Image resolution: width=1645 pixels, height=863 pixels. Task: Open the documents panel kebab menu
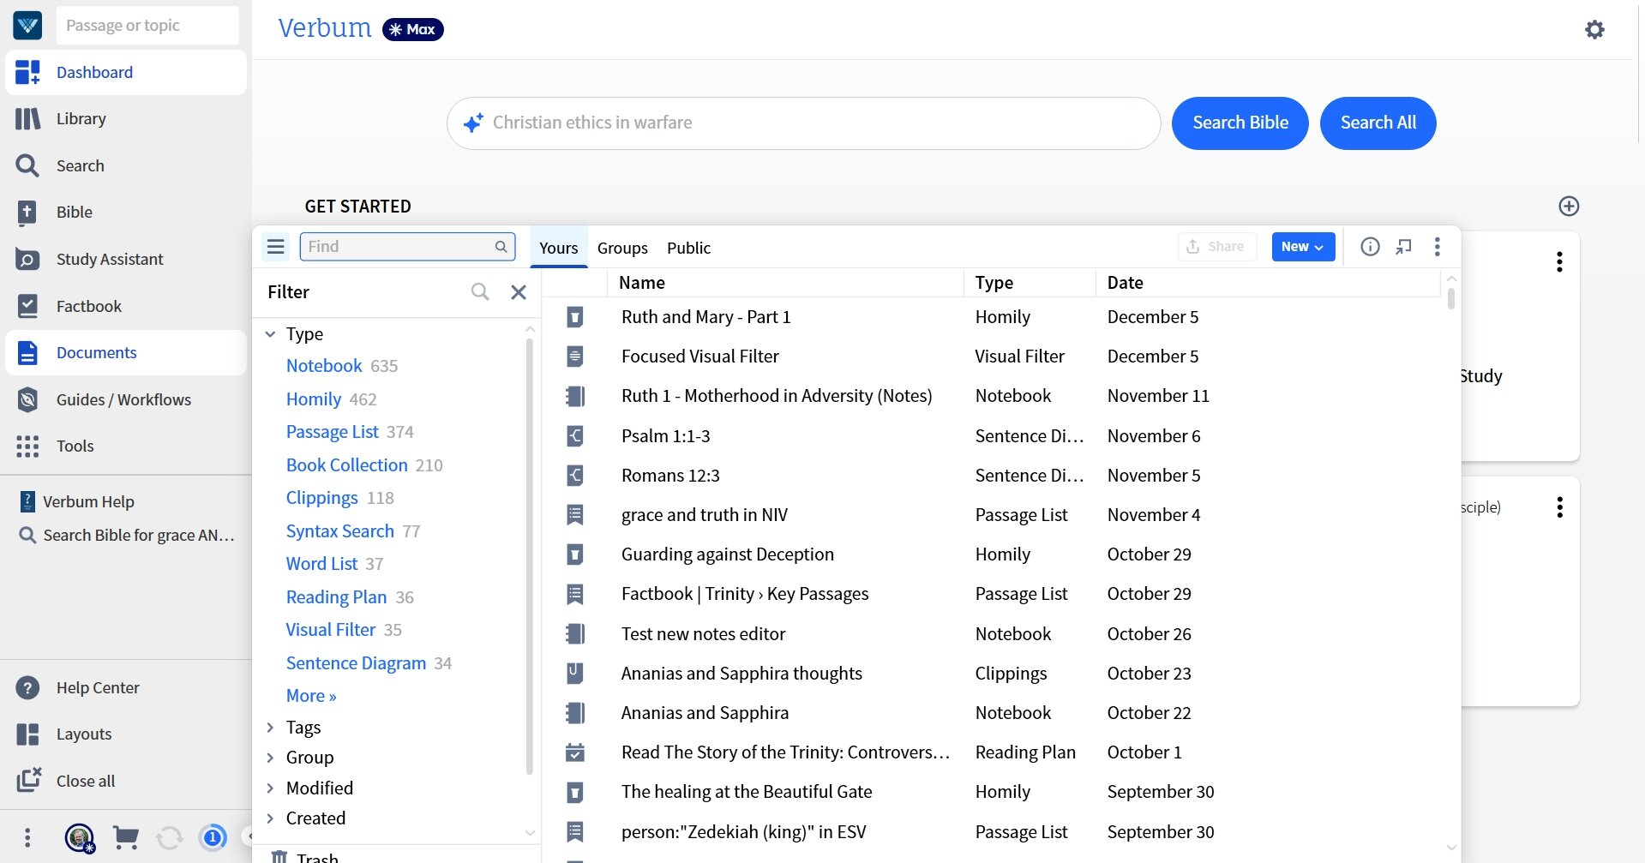[x=1438, y=247]
